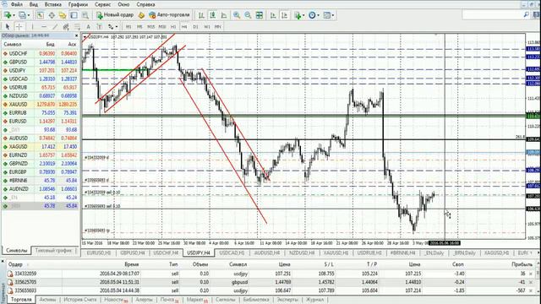This screenshot has width=541, height=304.
Task: Switch to MN timeframe
Action: pyautogui.click(x=218, y=26)
